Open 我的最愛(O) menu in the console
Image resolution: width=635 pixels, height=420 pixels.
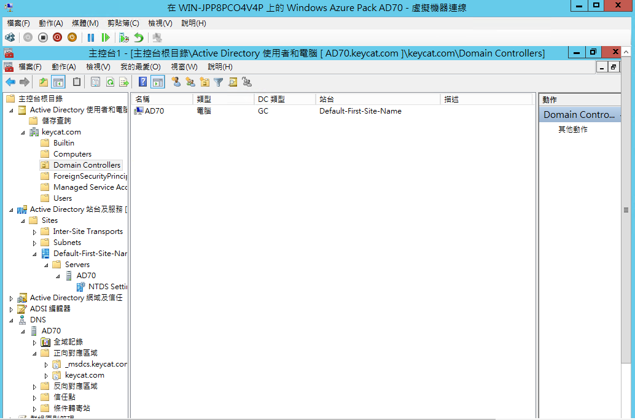click(141, 67)
